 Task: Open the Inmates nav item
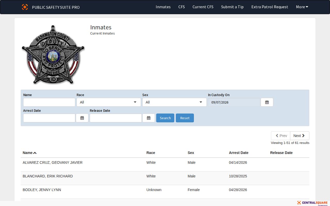[x=163, y=7]
